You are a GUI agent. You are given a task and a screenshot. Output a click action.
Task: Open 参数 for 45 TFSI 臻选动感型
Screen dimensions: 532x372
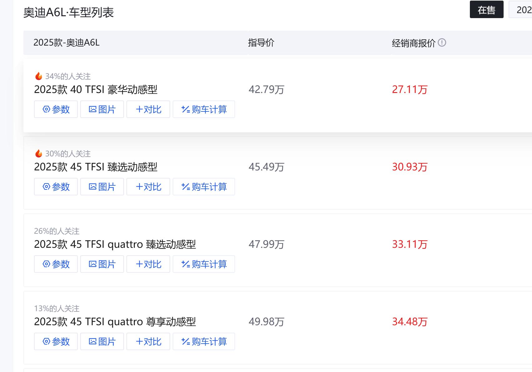click(x=56, y=187)
